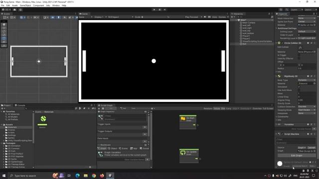Screen dimensions: 319x179
Task: Toggle the Simulated checkbox in Rigidbody 2D
Action: coord(299,87)
